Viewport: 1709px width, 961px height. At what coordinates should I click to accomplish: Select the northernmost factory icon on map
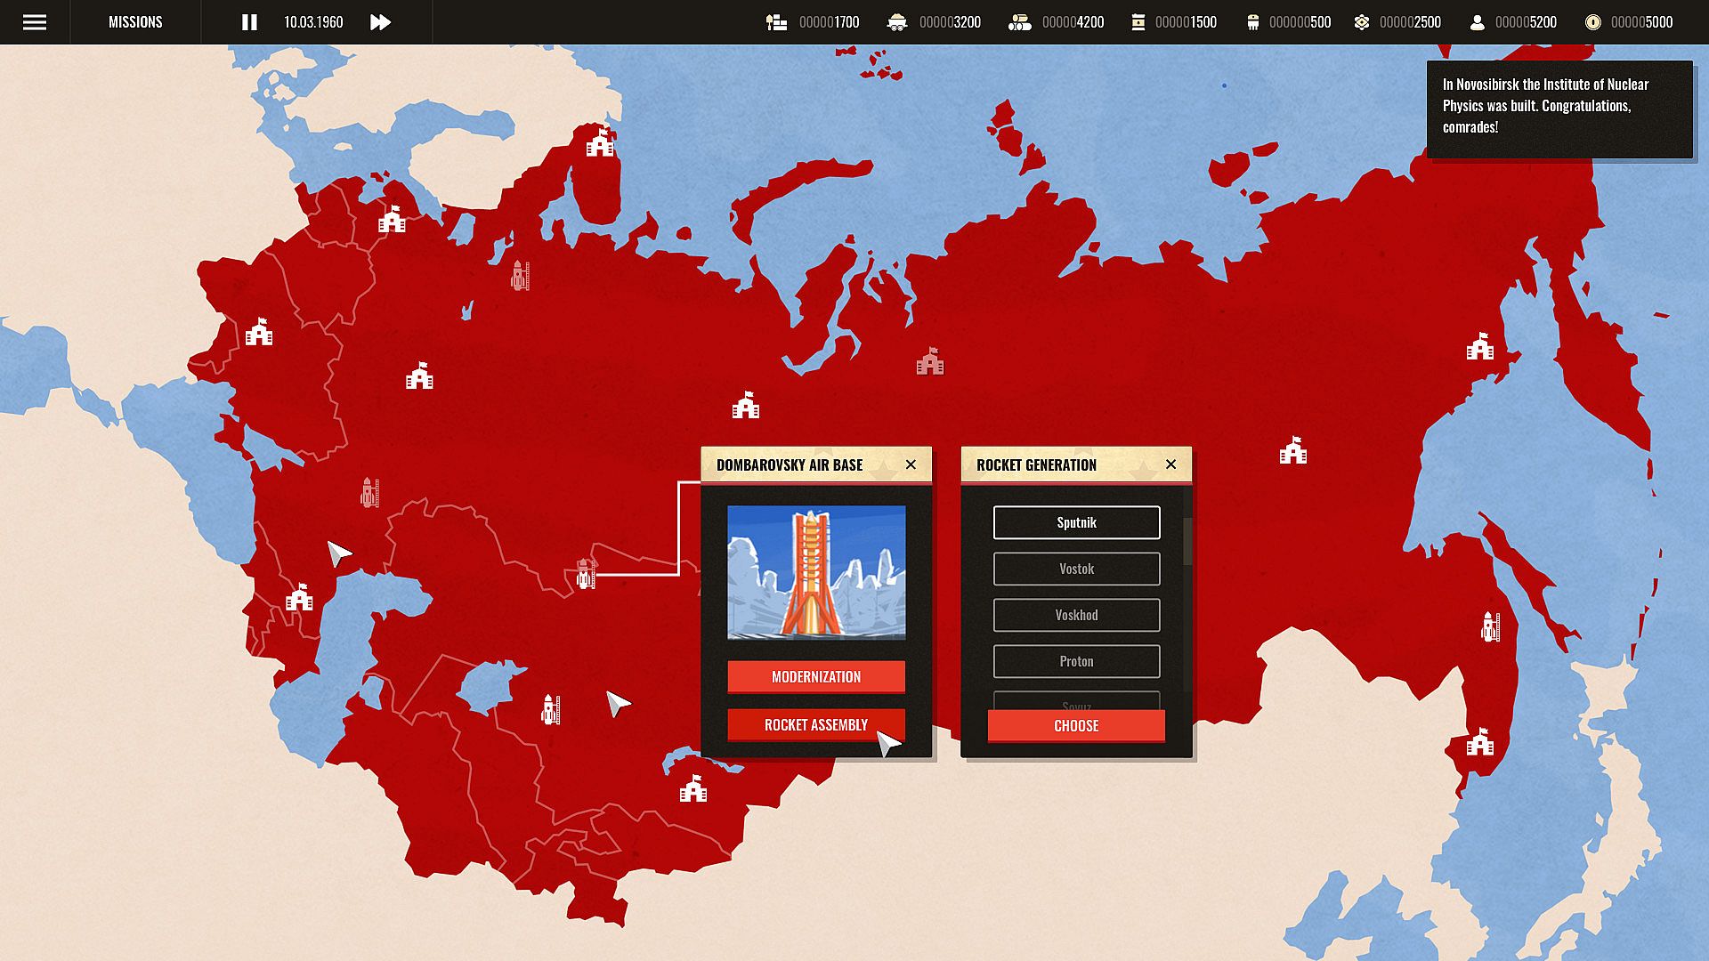coord(600,143)
